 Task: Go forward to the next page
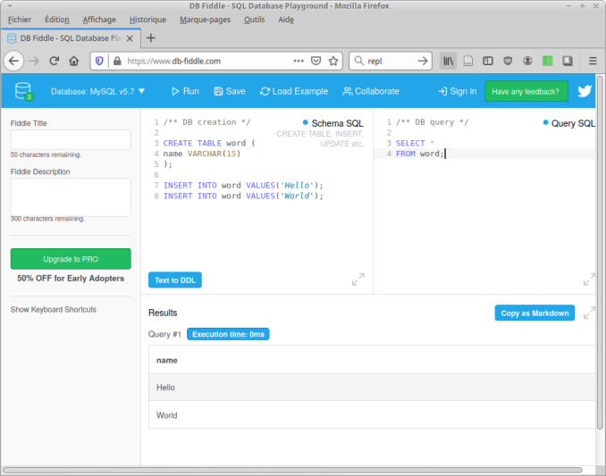pos(34,61)
